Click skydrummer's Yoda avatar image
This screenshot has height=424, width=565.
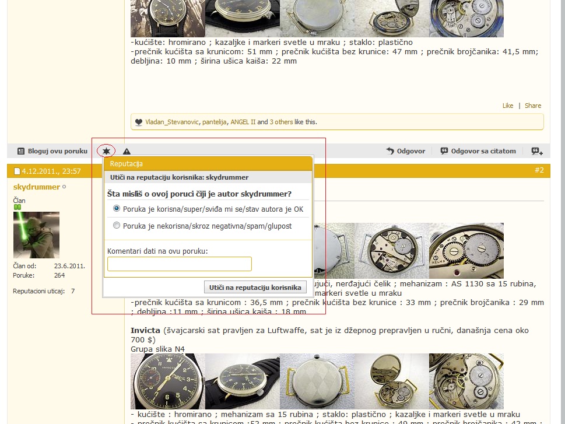(36, 235)
